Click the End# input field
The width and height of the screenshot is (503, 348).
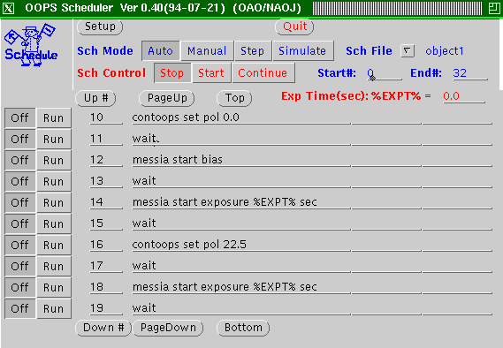pyautogui.click(x=470, y=73)
